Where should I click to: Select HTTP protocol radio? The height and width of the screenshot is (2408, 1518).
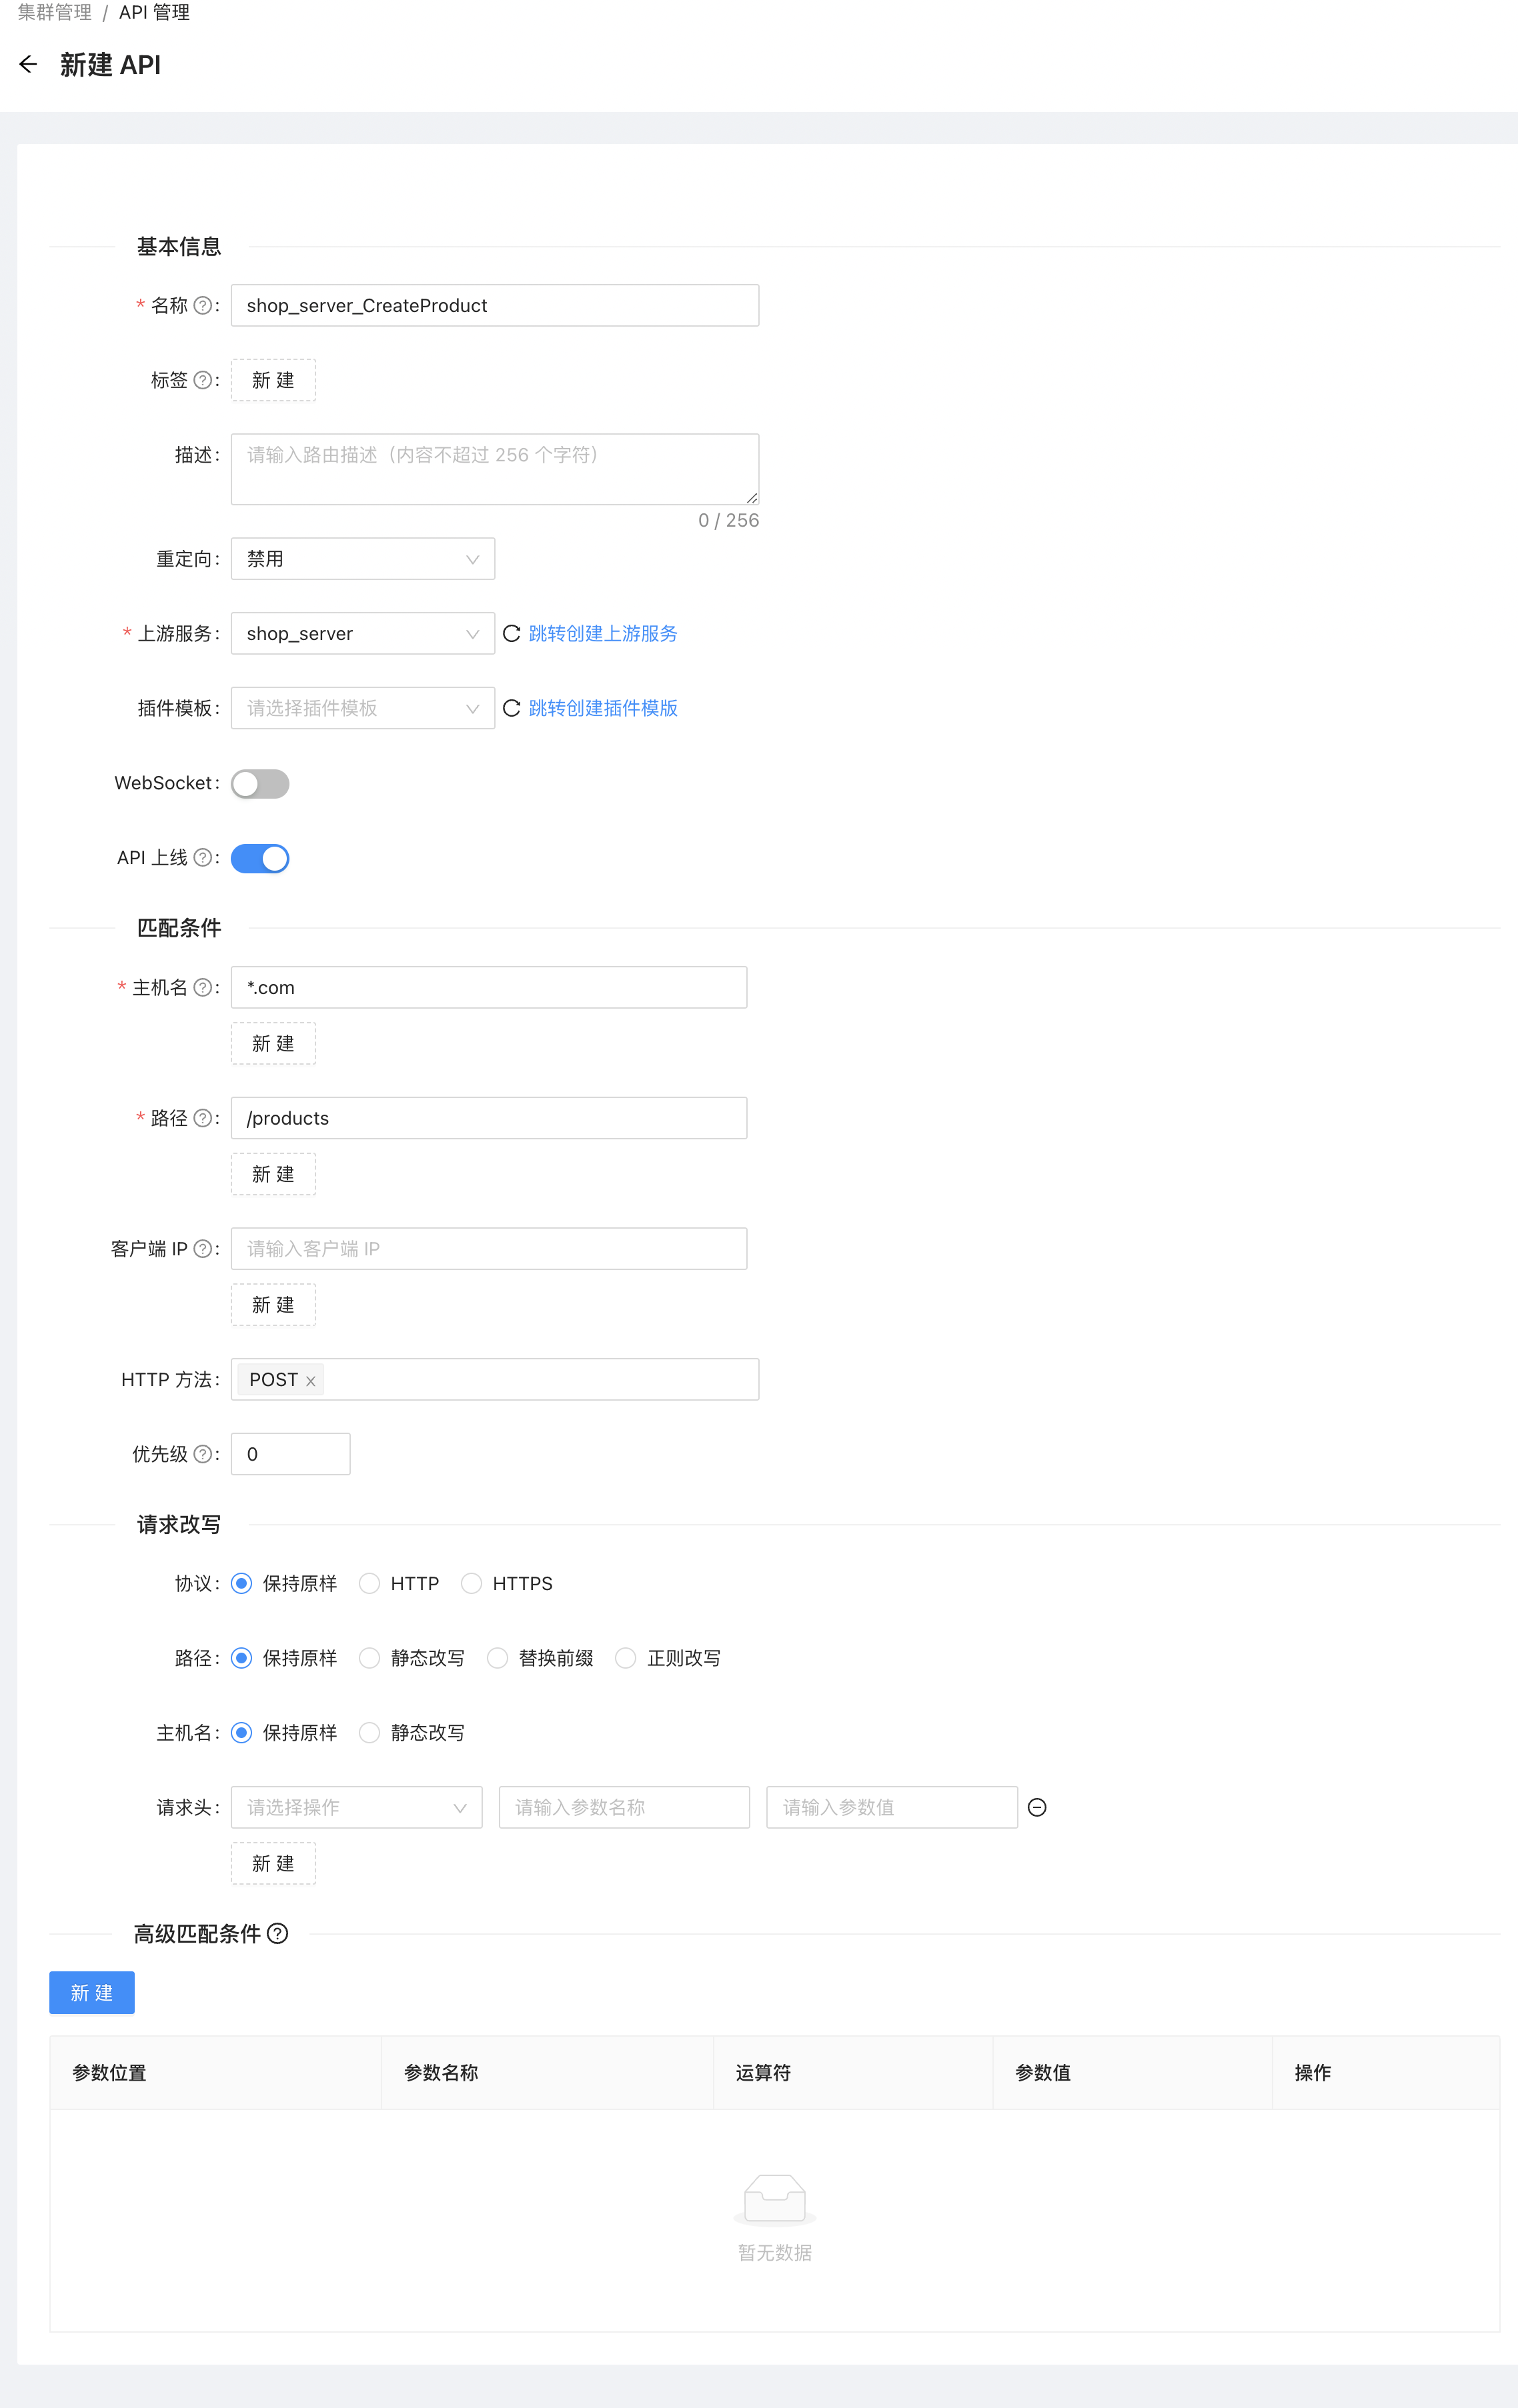pyautogui.click(x=369, y=1584)
